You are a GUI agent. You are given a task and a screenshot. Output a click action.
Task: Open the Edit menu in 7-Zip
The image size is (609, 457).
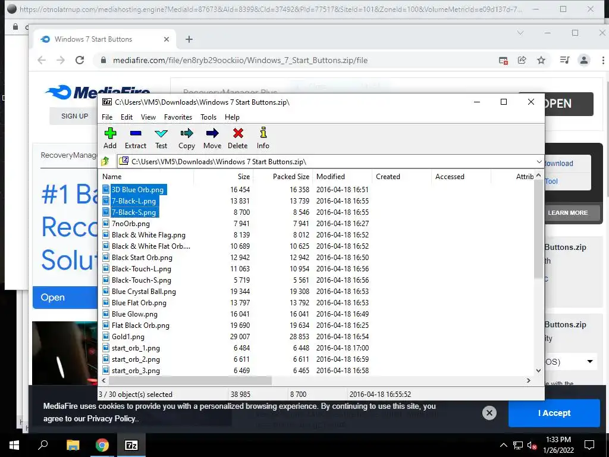pos(127,117)
